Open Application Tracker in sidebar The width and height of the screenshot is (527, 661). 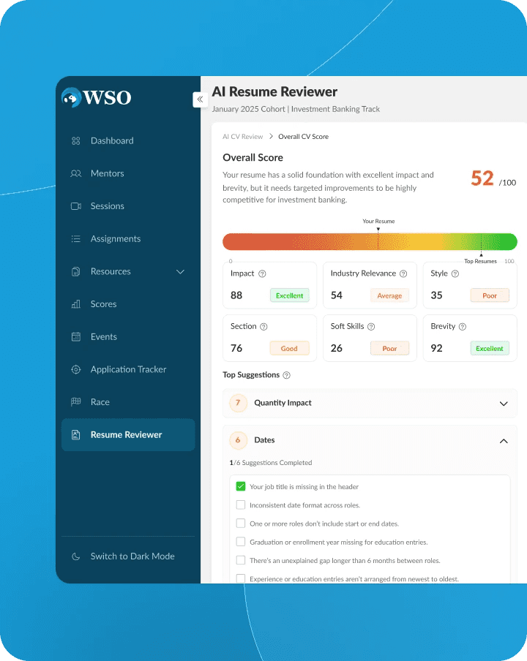tap(128, 369)
